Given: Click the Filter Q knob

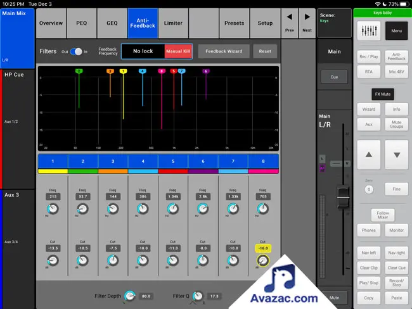Looking at the screenshot, I should point(198,296).
